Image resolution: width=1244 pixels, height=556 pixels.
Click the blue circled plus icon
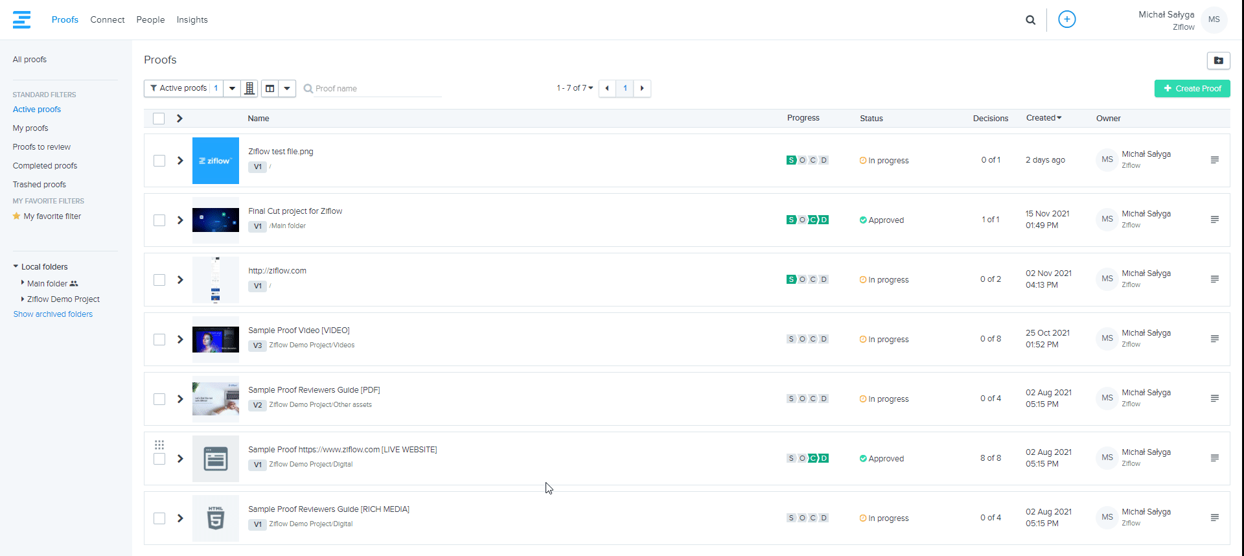[1066, 19]
